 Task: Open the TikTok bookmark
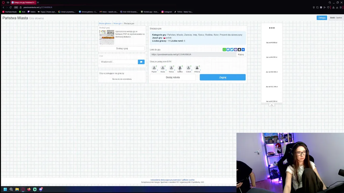[183, 12]
